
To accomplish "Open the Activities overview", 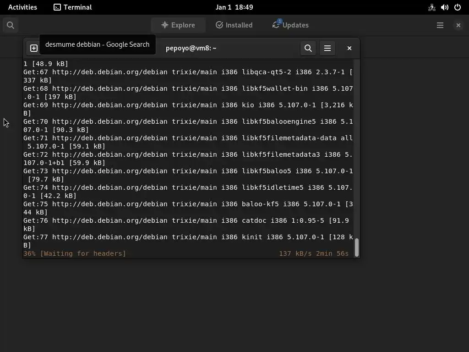I will tap(22, 7).
